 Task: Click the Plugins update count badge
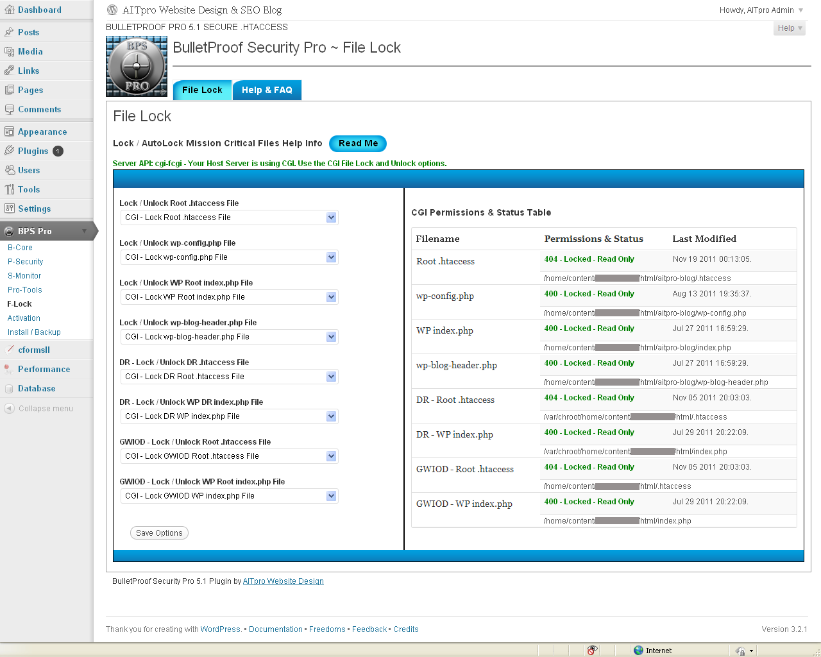click(x=58, y=151)
